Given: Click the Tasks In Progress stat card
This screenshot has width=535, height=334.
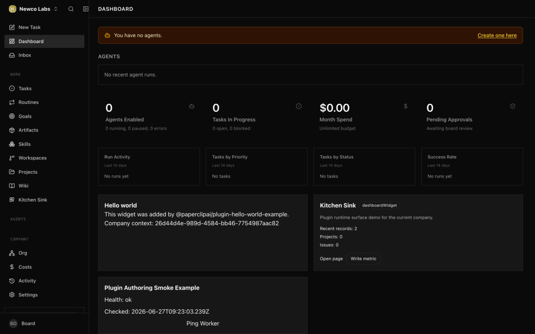Looking at the screenshot, I should (257, 117).
